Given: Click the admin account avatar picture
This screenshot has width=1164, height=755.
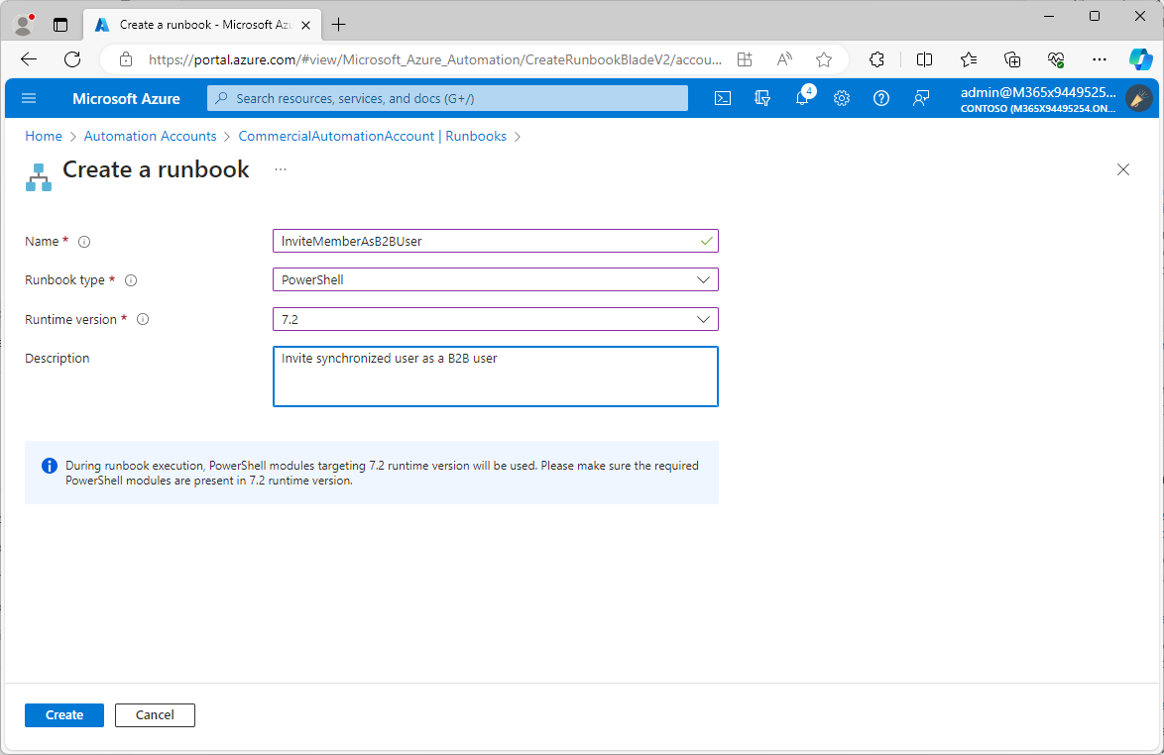Looking at the screenshot, I should pyautogui.click(x=1139, y=98).
